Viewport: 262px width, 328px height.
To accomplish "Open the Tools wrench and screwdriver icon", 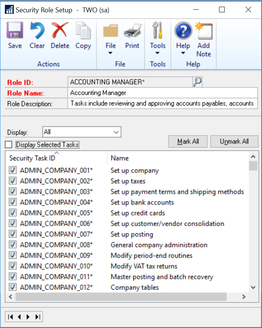I will [157, 30].
